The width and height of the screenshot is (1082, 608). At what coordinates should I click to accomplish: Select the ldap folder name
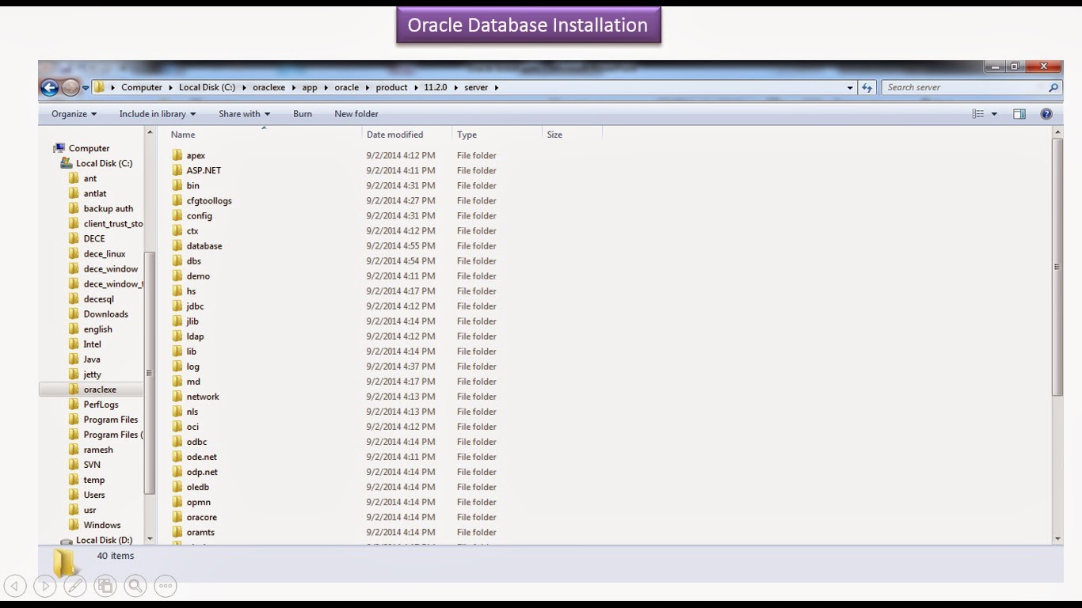(195, 336)
